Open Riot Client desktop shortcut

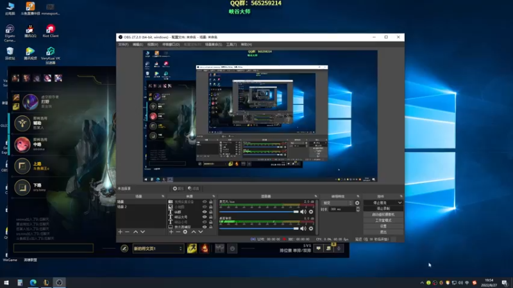coord(51,31)
